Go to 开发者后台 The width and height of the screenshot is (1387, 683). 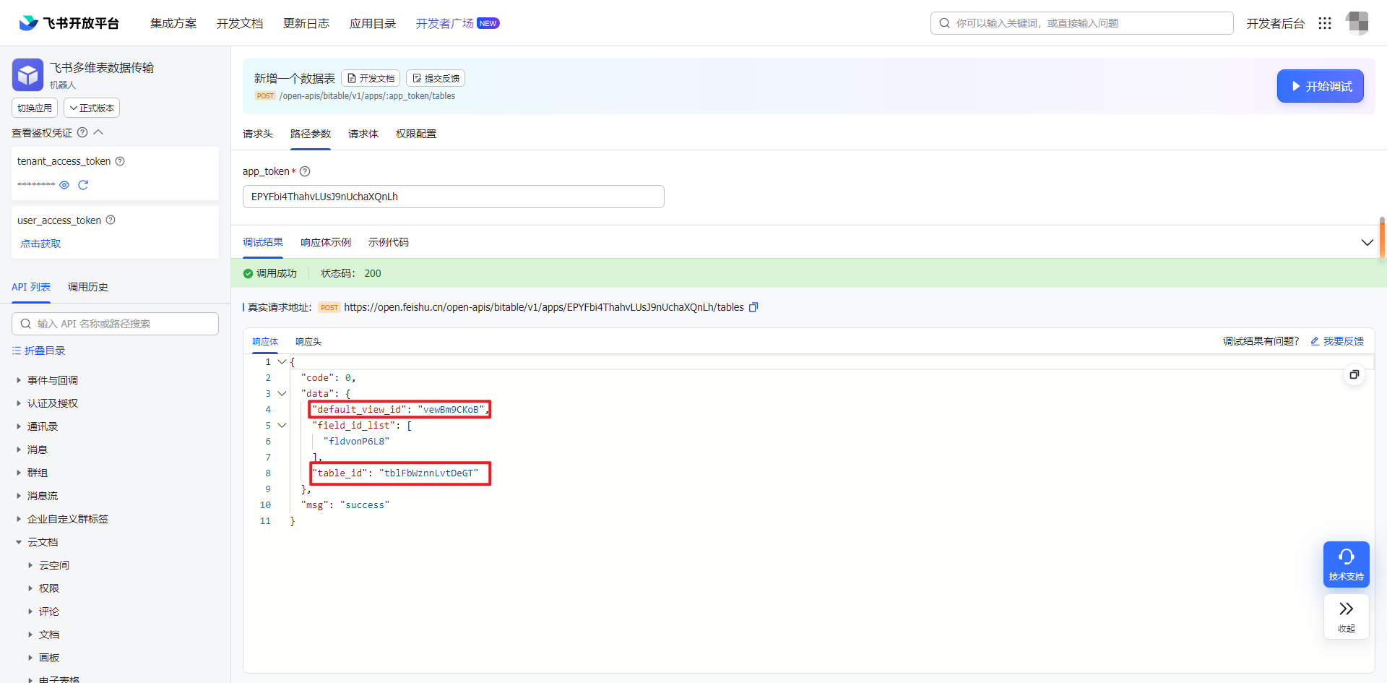(x=1276, y=23)
